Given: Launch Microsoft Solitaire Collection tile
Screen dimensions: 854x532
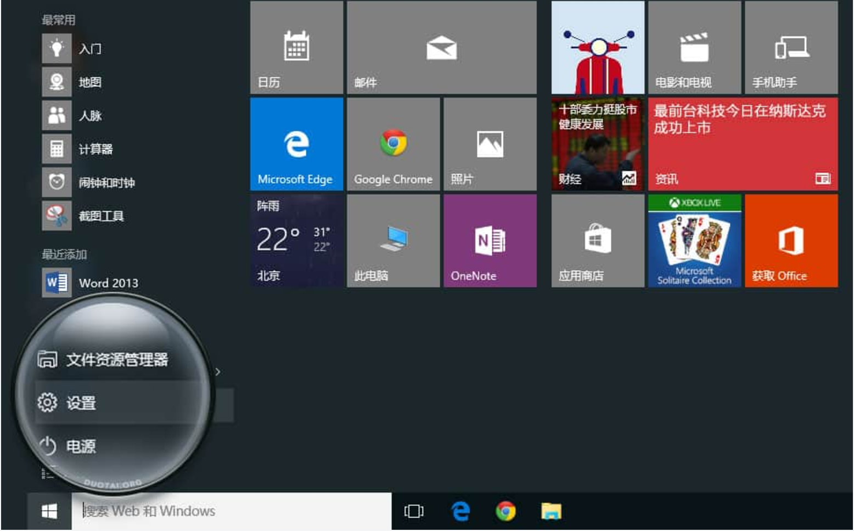Looking at the screenshot, I should click(694, 241).
